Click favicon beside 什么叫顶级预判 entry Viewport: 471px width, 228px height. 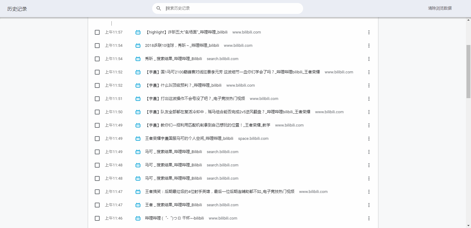(x=138, y=85)
